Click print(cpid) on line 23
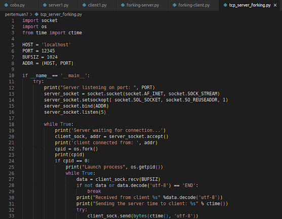 tap(69, 155)
